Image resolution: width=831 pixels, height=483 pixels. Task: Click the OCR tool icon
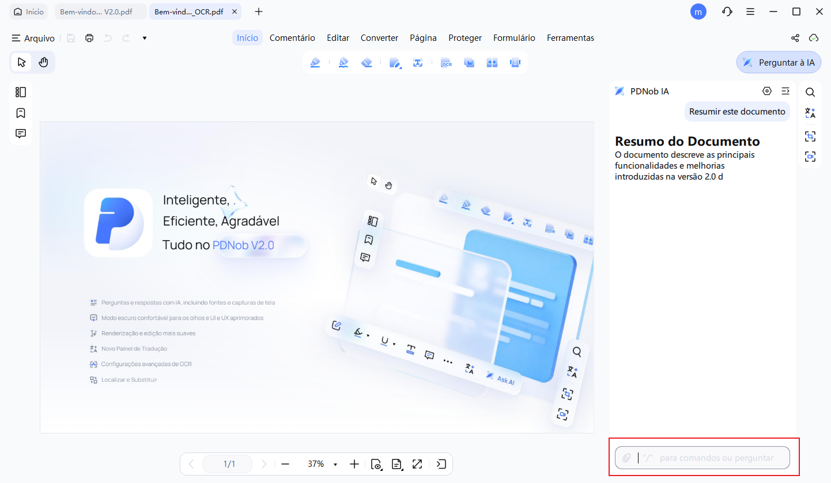point(446,63)
